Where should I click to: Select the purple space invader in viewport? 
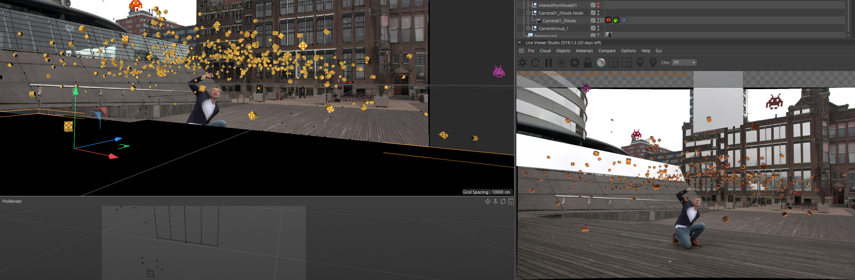coord(499,72)
